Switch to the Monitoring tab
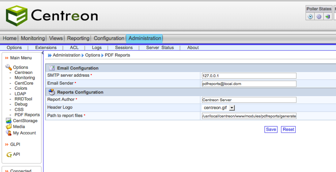 (x=32, y=38)
